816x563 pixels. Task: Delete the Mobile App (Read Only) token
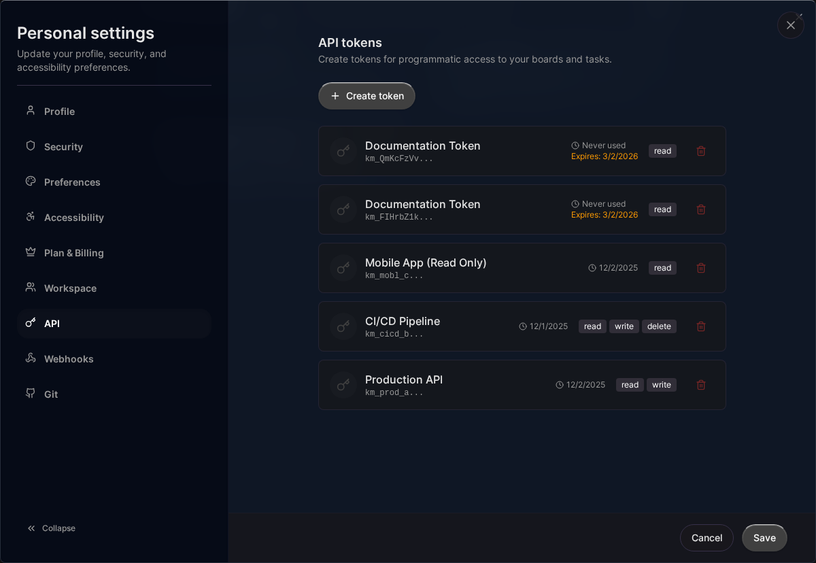tap(701, 268)
